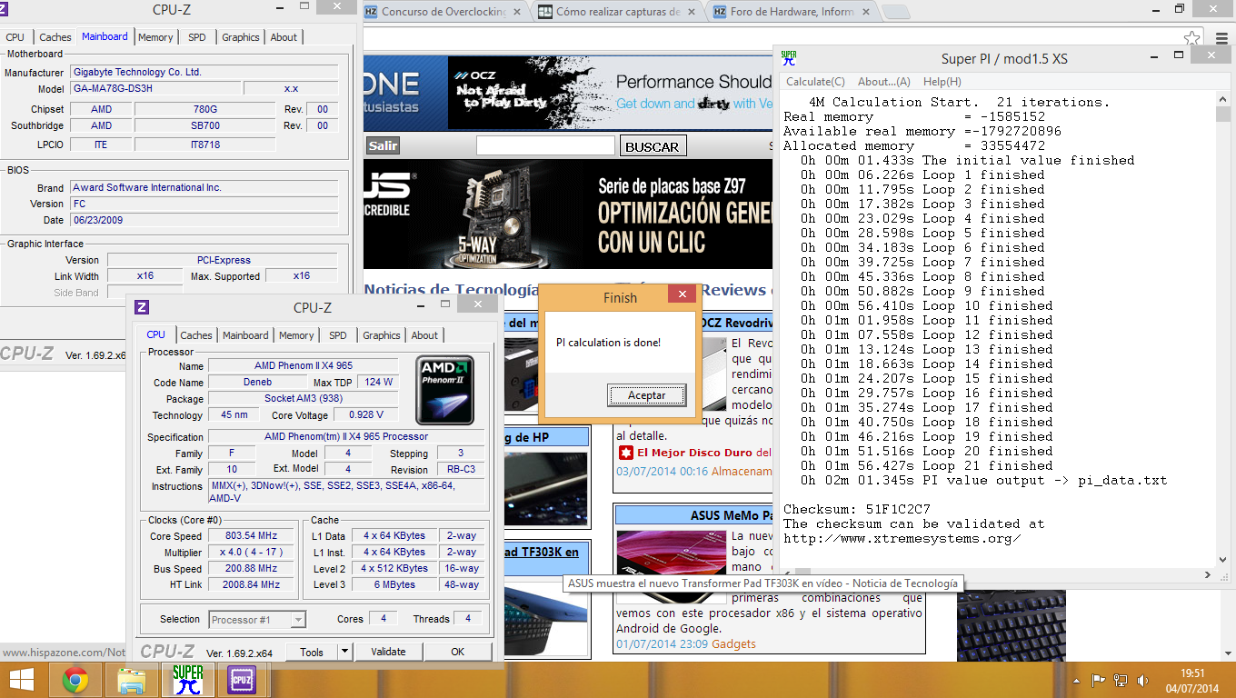Bookmark the page with the star icon
The width and height of the screenshot is (1236, 698).
tap(1191, 38)
